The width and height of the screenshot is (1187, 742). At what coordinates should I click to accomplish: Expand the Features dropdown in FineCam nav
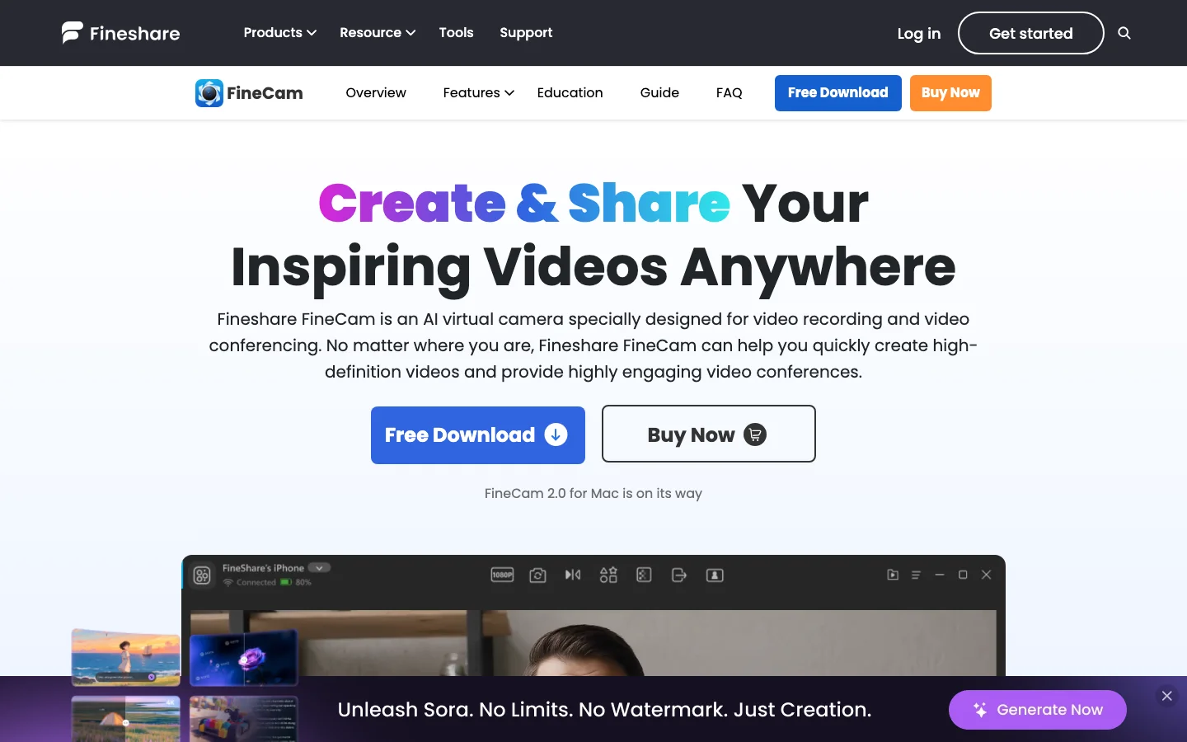pos(479,93)
